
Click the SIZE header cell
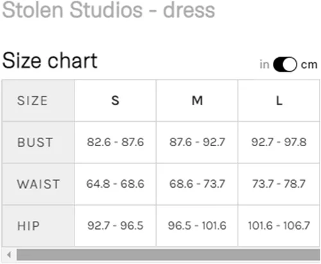point(38,101)
